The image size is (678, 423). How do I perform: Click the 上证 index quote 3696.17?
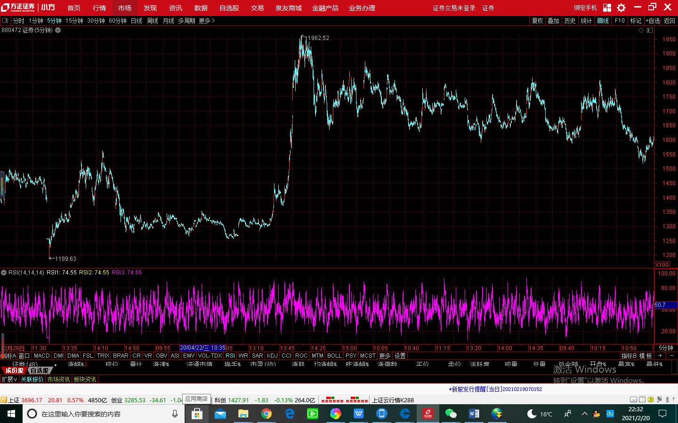(x=32, y=400)
